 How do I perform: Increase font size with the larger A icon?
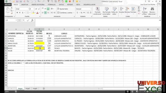coord(36,9)
